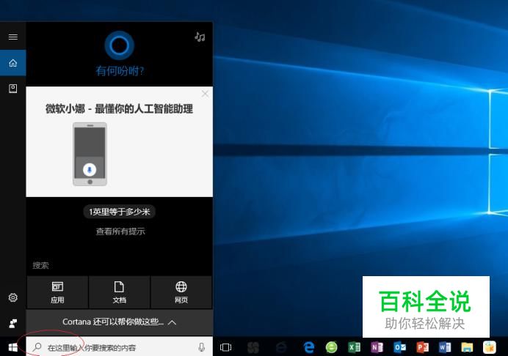This screenshot has width=508, height=356.
Task: Click the microphone icon in search box
Action: point(202,347)
